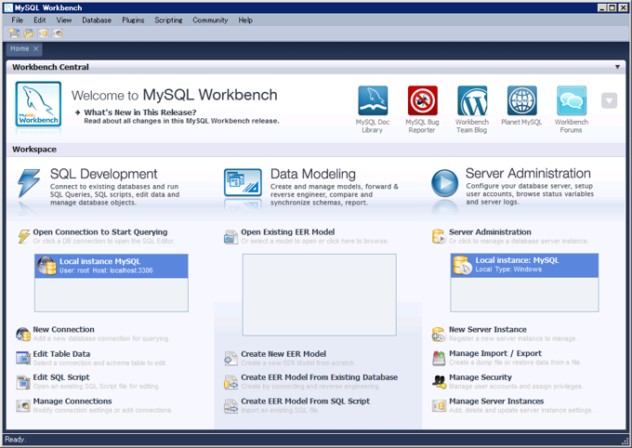Click Create EER Model From Existing Database link

point(319,377)
